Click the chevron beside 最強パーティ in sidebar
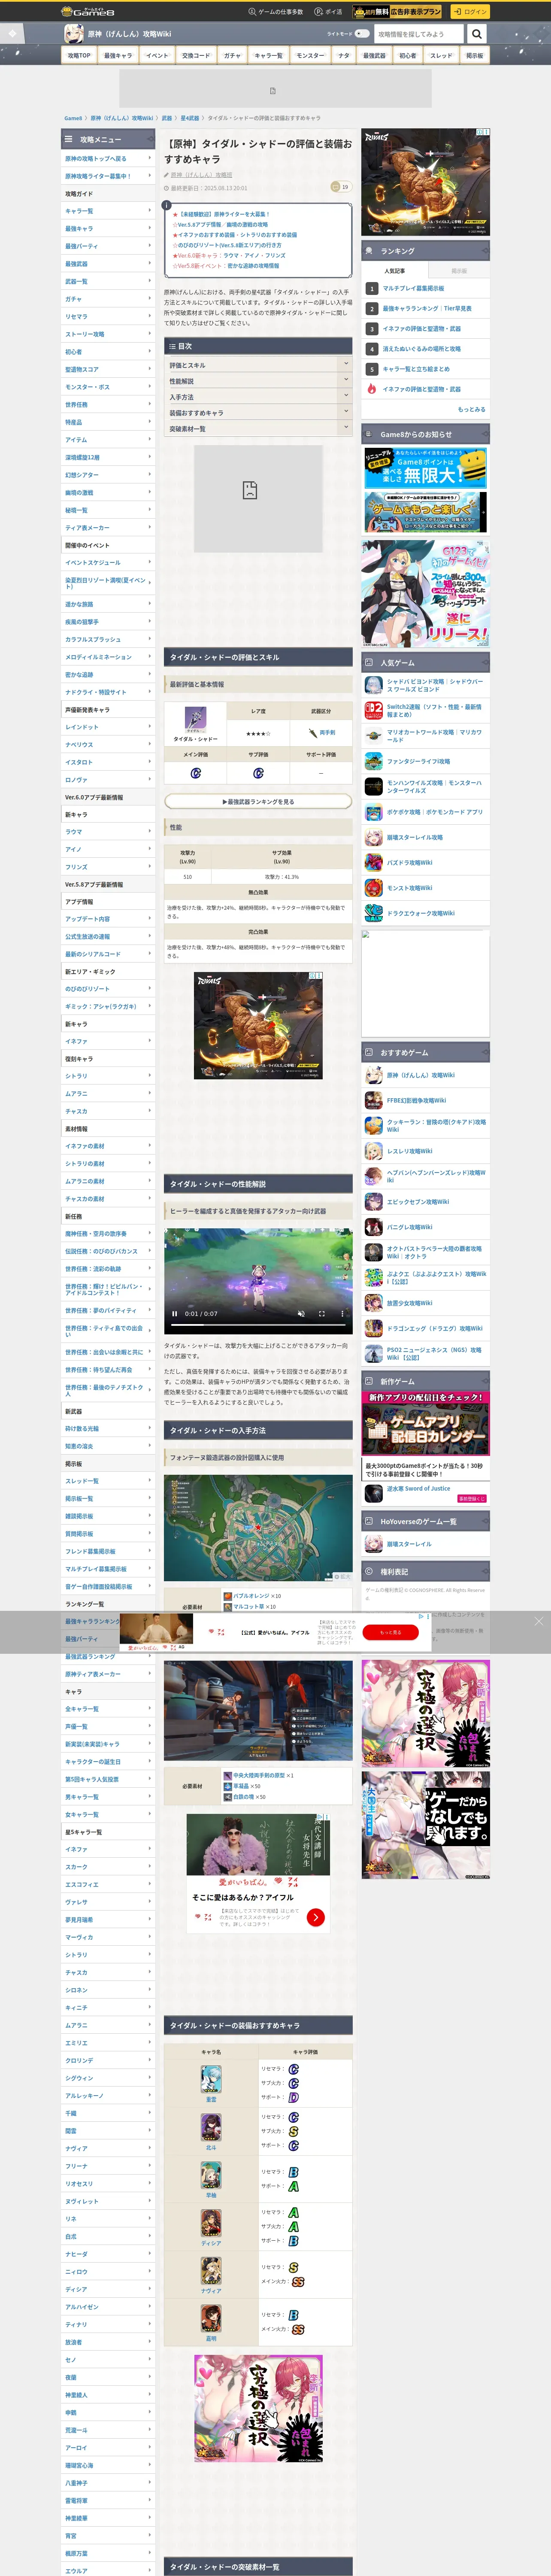551x2576 pixels. tap(150, 246)
